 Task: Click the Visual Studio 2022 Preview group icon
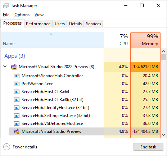(14, 67)
